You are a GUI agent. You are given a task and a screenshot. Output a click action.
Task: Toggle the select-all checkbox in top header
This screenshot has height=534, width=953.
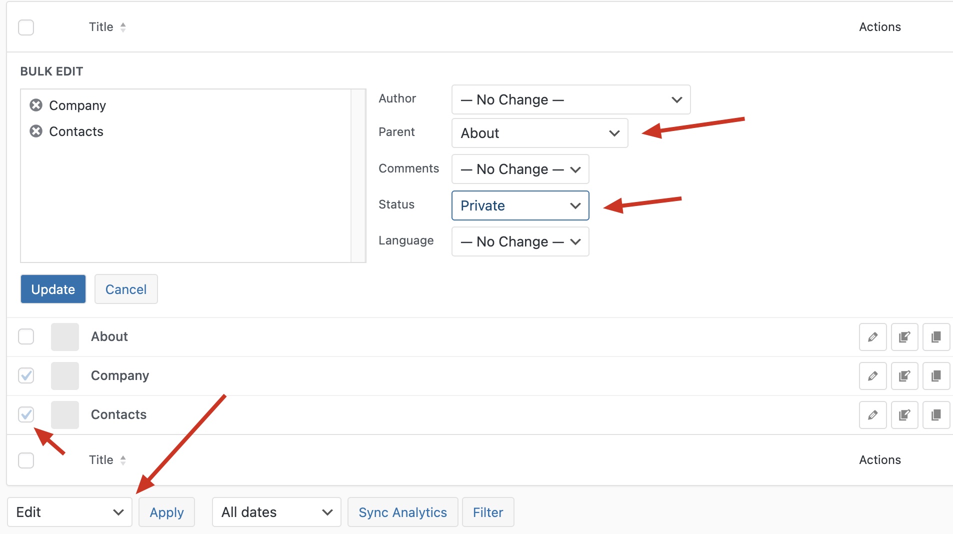click(26, 27)
